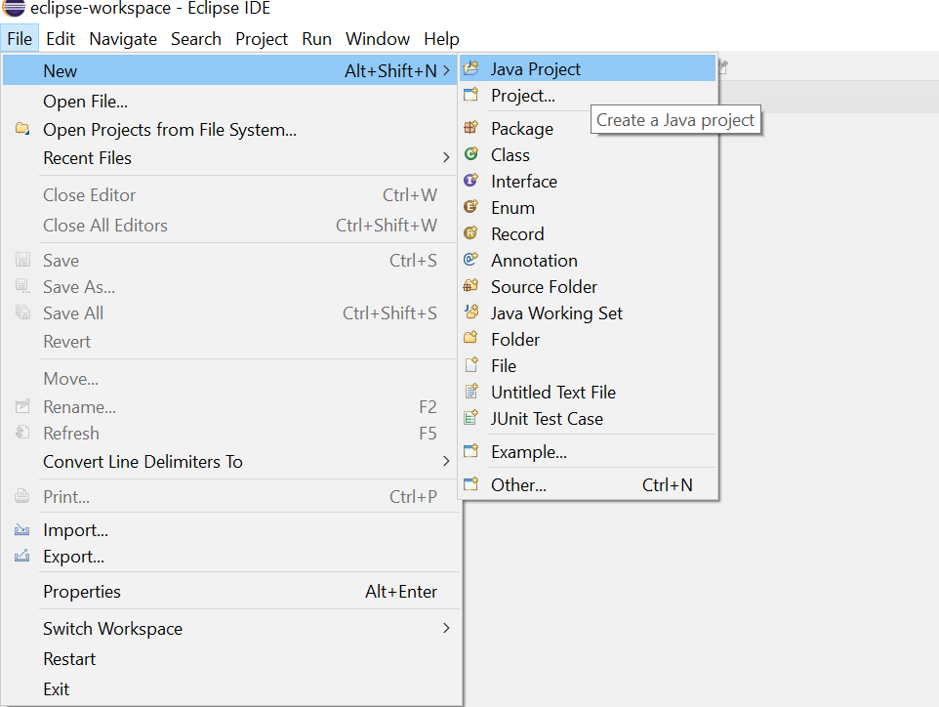Choose Java Project in New submenu
The height and width of the screenshot is (707, 939).
point(588,69)
